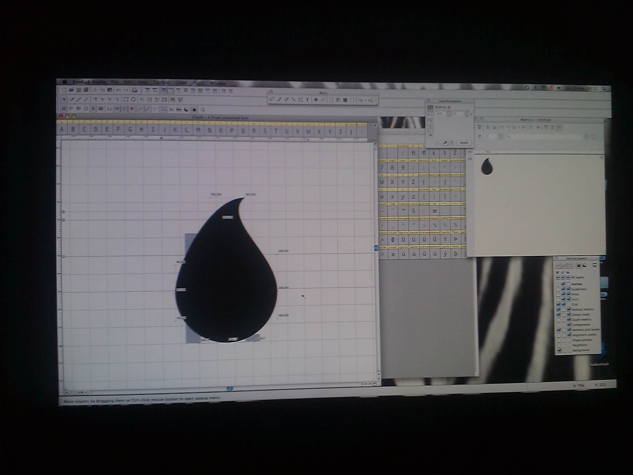Select the Text tool in Paint panel

pyautogui.click(x=307, y=100)
